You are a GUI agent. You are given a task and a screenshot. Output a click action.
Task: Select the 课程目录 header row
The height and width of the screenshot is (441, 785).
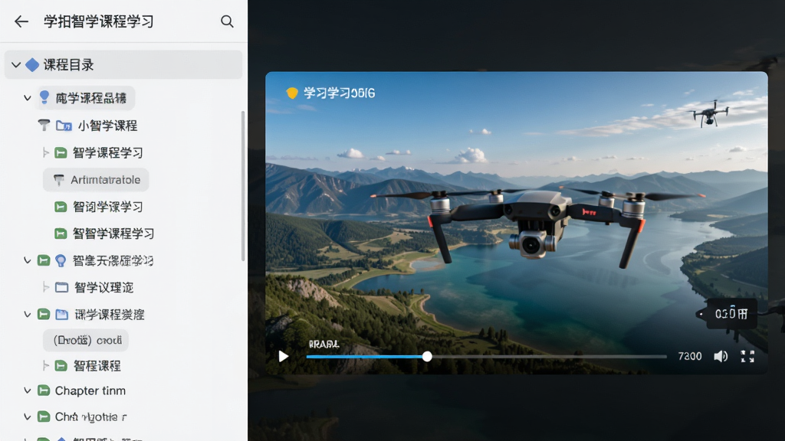point(123,64)
